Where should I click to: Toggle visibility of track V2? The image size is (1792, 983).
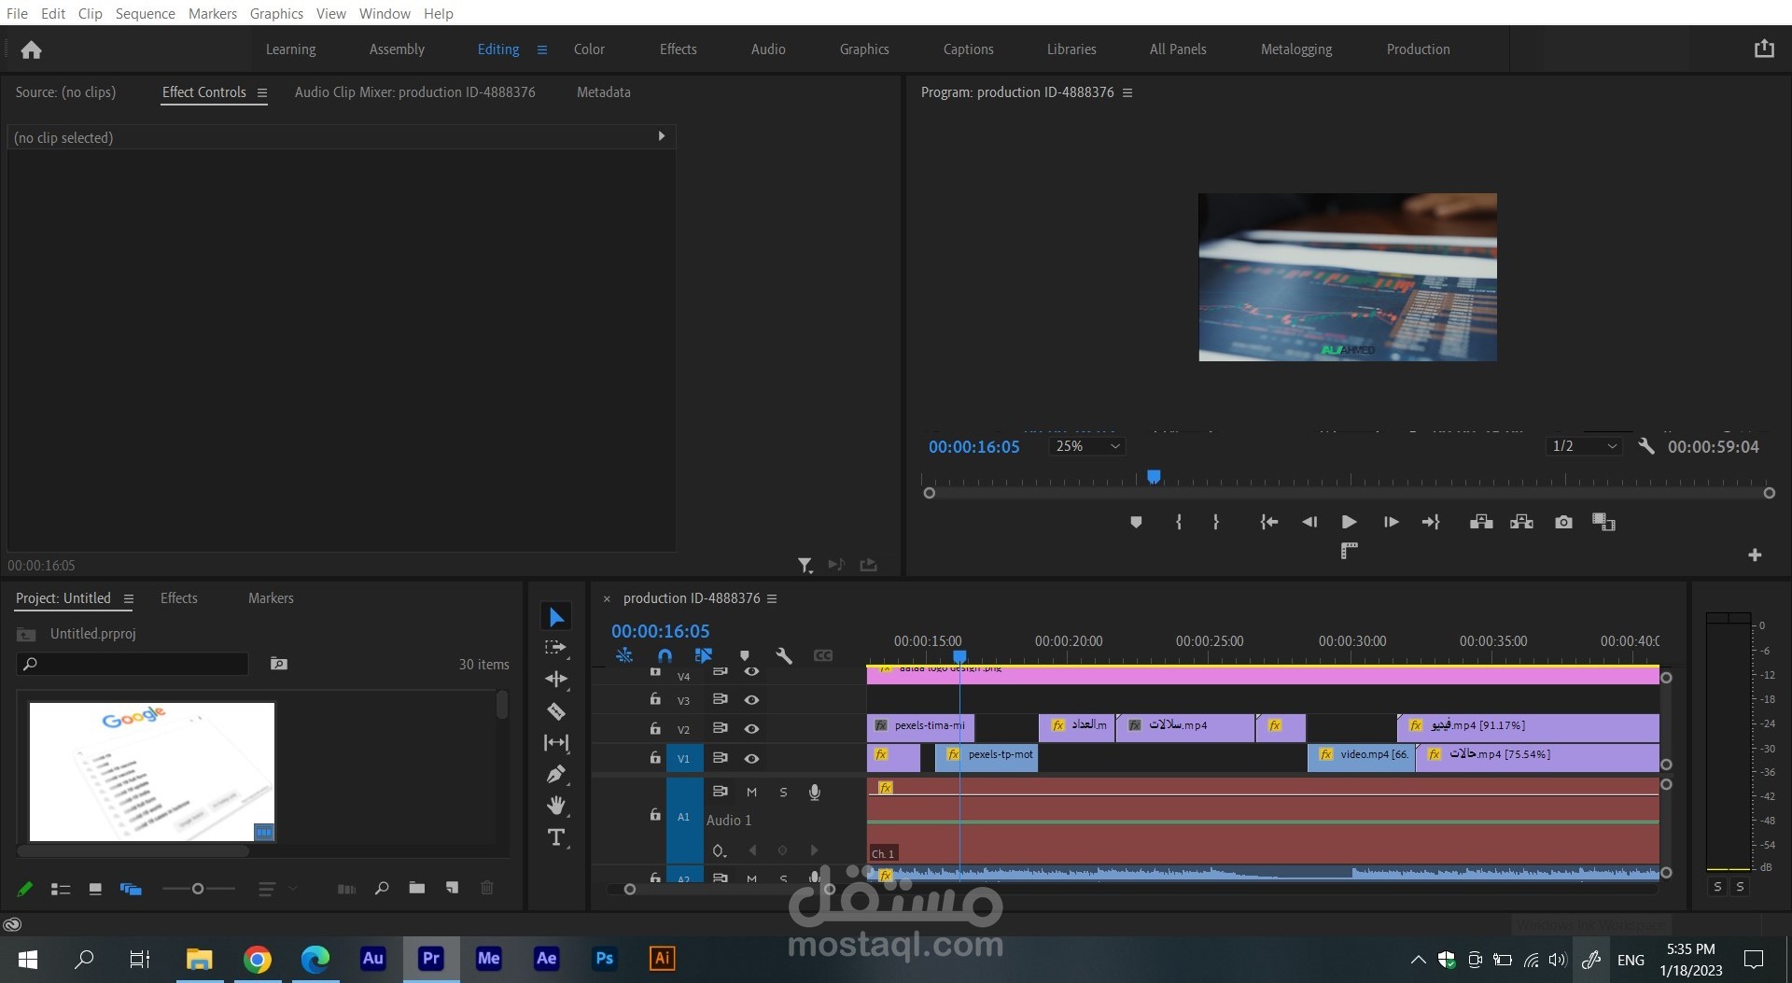click(751, 728)
